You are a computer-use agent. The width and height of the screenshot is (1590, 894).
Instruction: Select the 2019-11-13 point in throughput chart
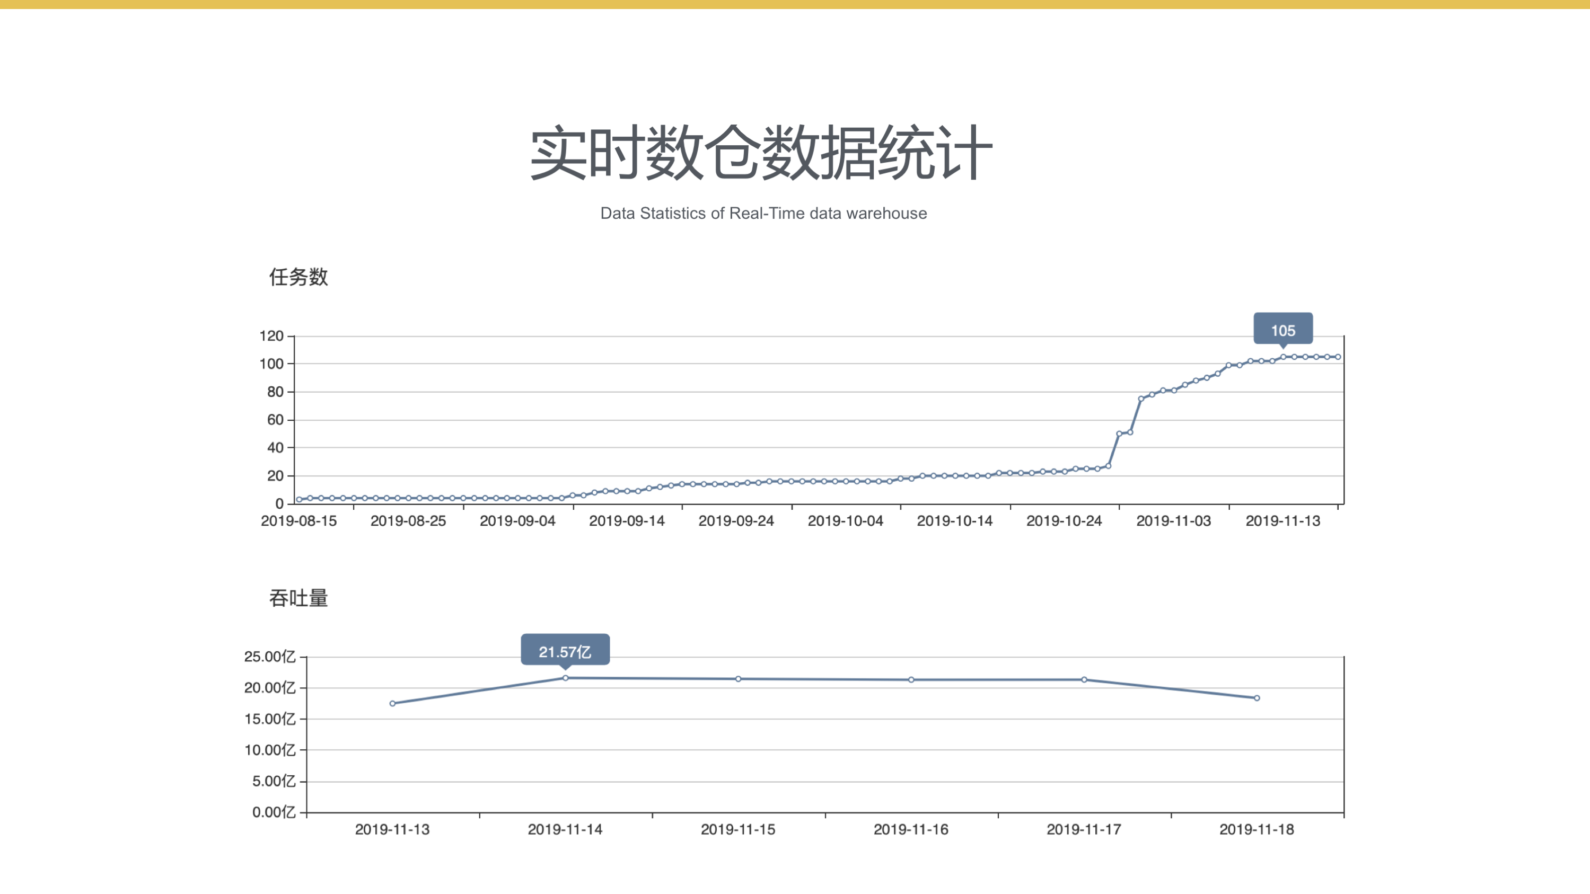[392, 703]
